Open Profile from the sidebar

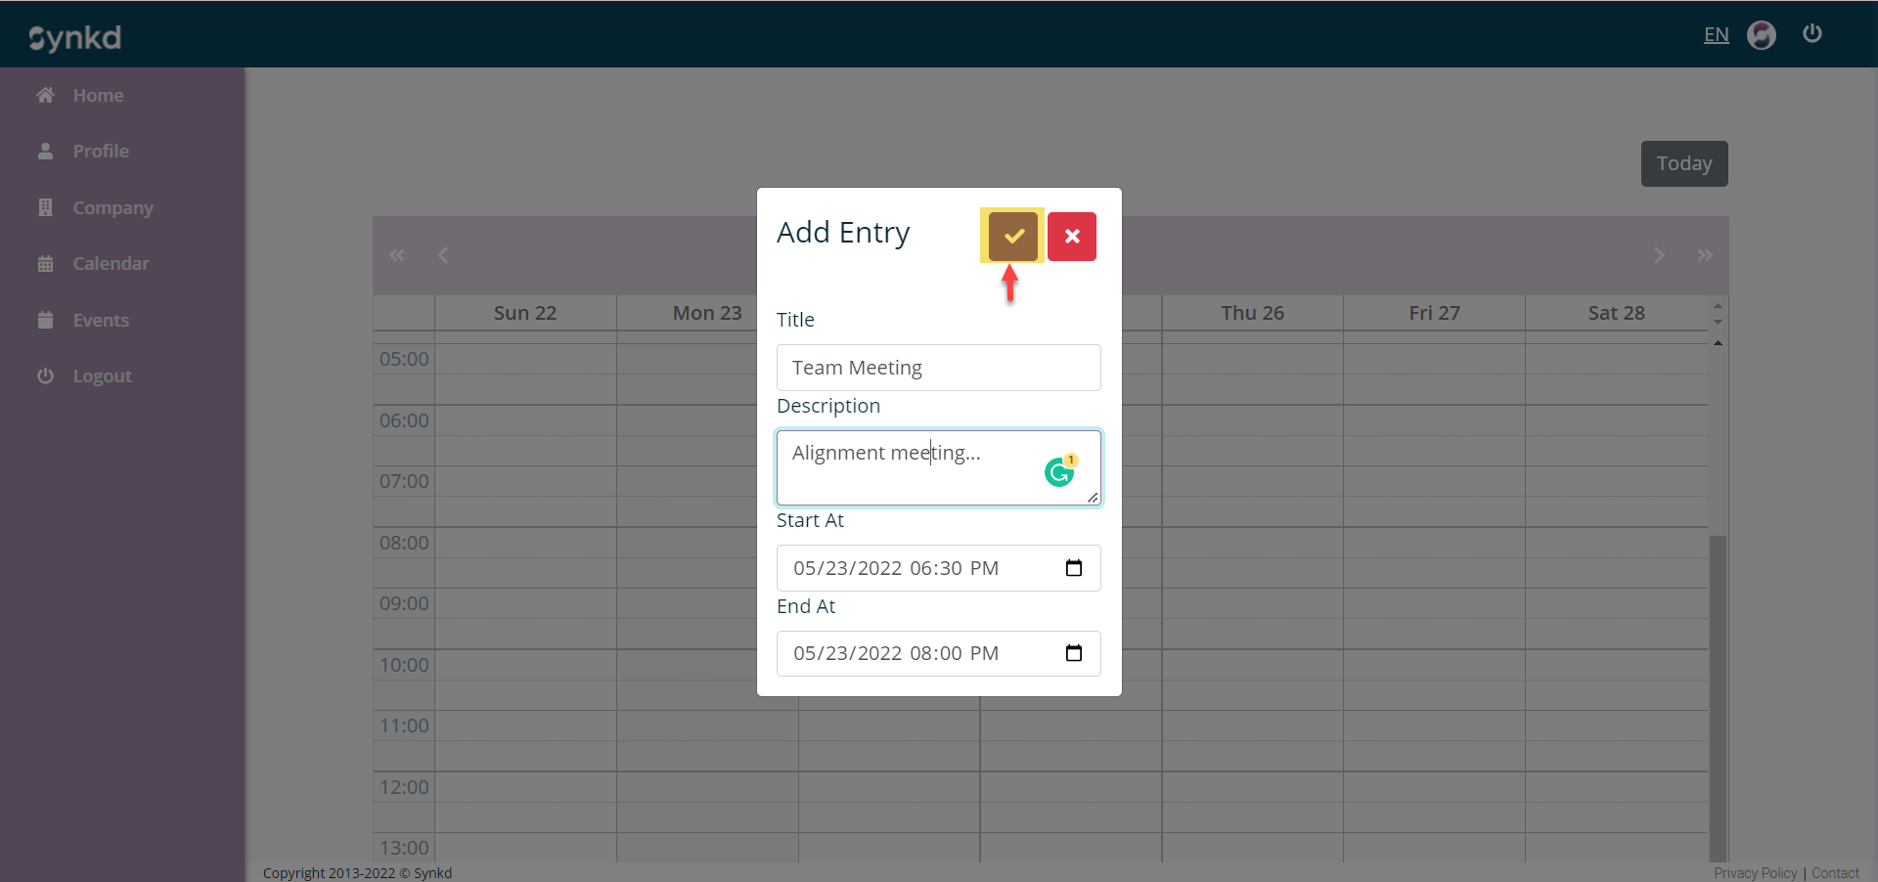point(101,152)
